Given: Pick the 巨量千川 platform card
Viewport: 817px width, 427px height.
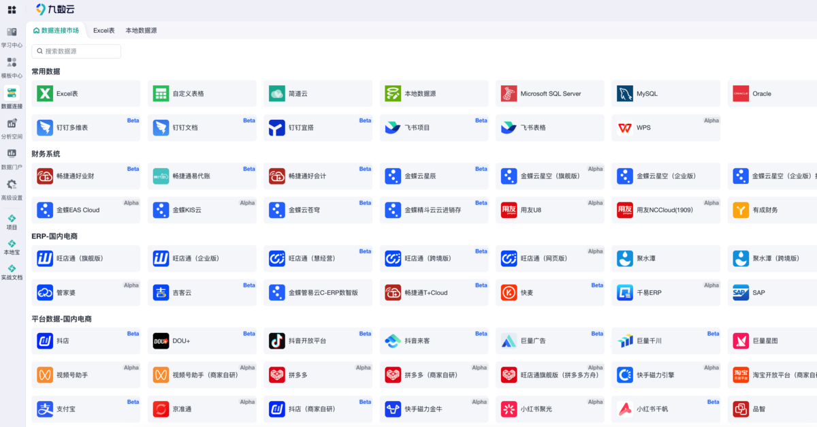Looking at the screenshot, I should pos(666,341).
